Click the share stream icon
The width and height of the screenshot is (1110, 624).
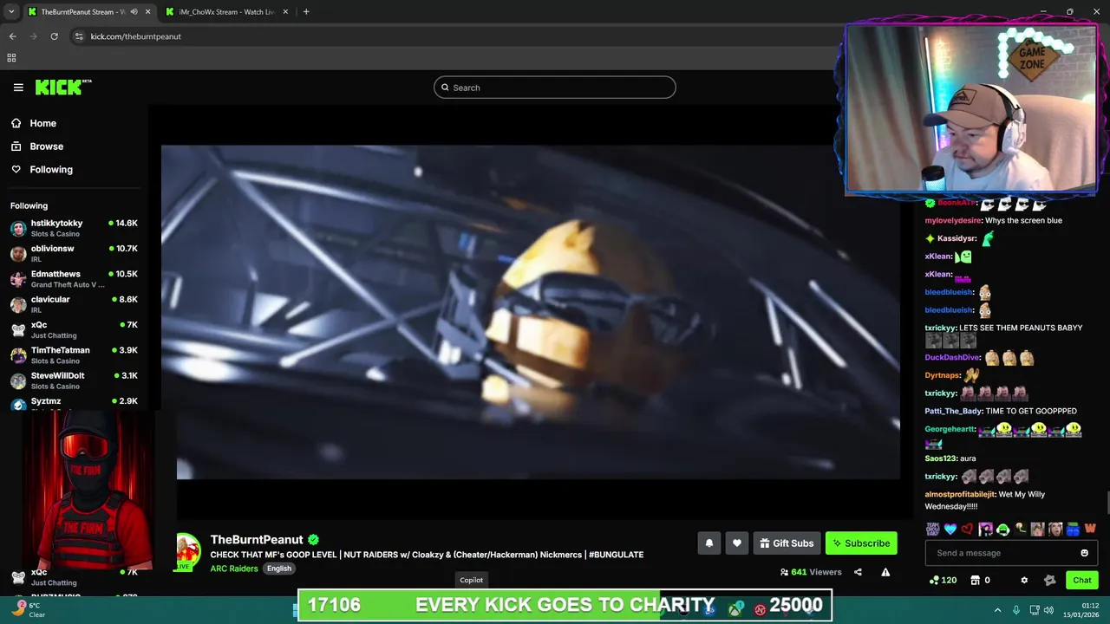point(858,572)
